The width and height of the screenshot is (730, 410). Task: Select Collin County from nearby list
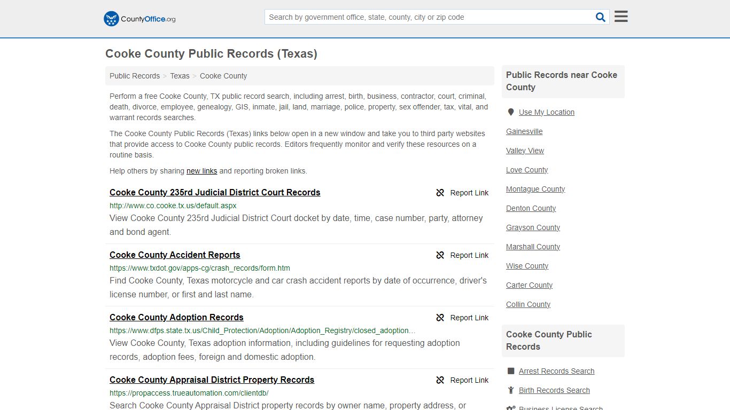pos(528,304)
